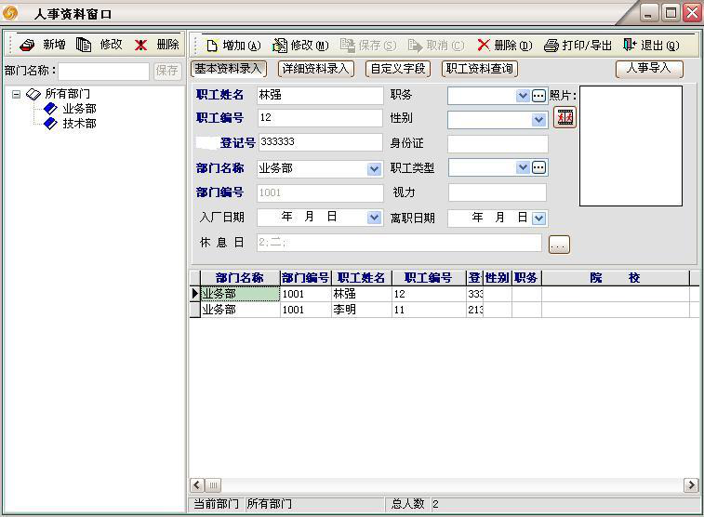Switch to the 详细资料录入 tab
Viewport: 704px width, 517px height.
pos(316,69)
